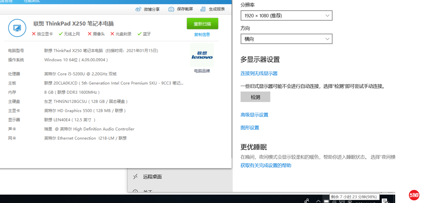Open the 高级显示设置 link
Screen dimensions: 422x203
pos(254,115)
